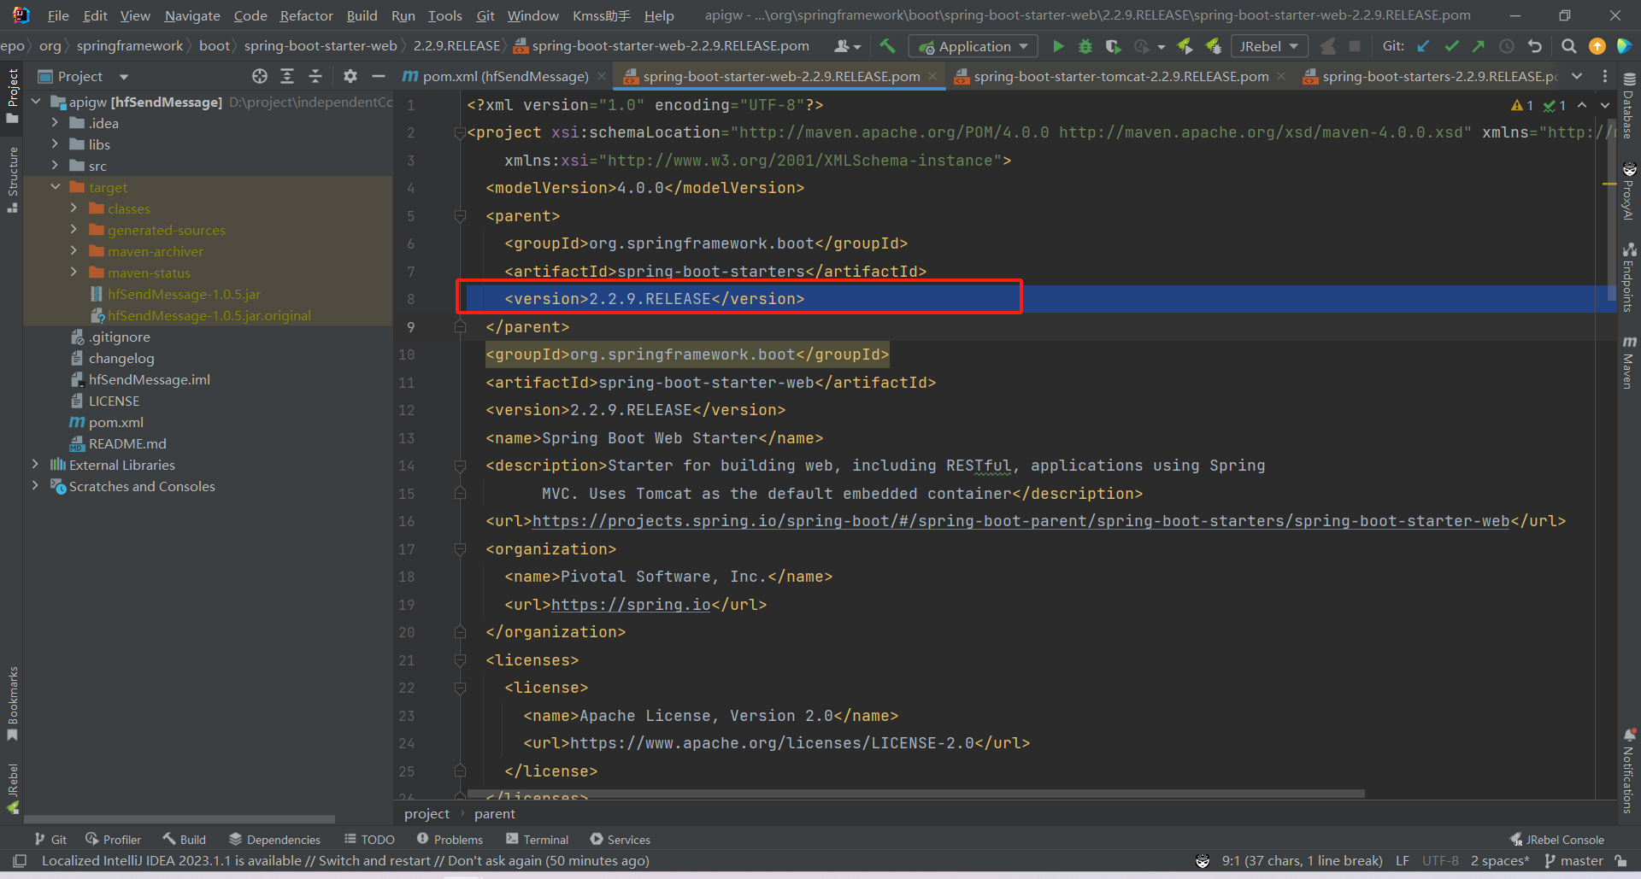Open the Maven side panel
The height and width of the screenshot is (879, 1641).
point(1629,362)
